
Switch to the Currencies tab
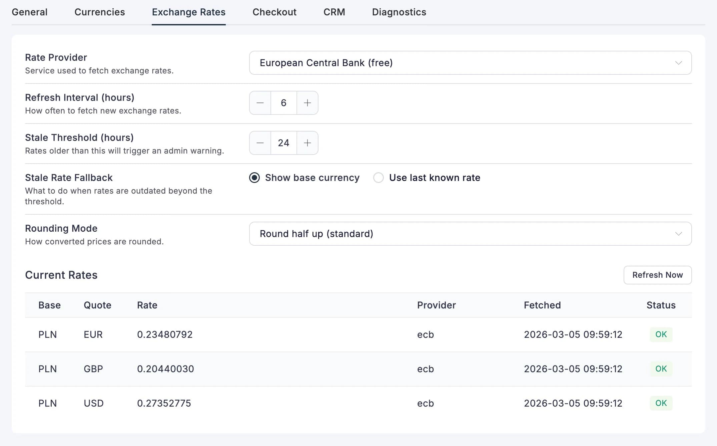pyautogui.click(x=99, y=12)
